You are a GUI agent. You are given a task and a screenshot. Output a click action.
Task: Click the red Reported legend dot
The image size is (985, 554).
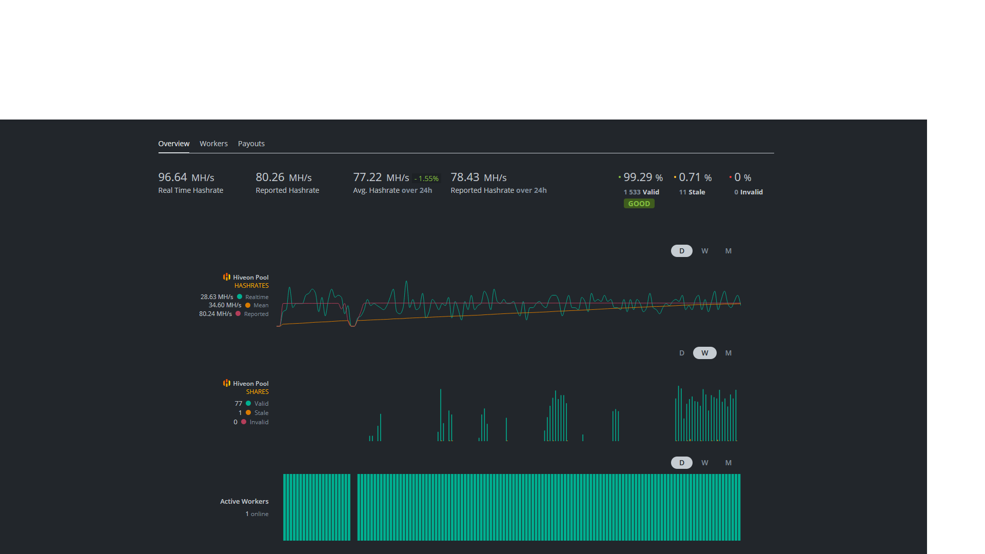238,313
